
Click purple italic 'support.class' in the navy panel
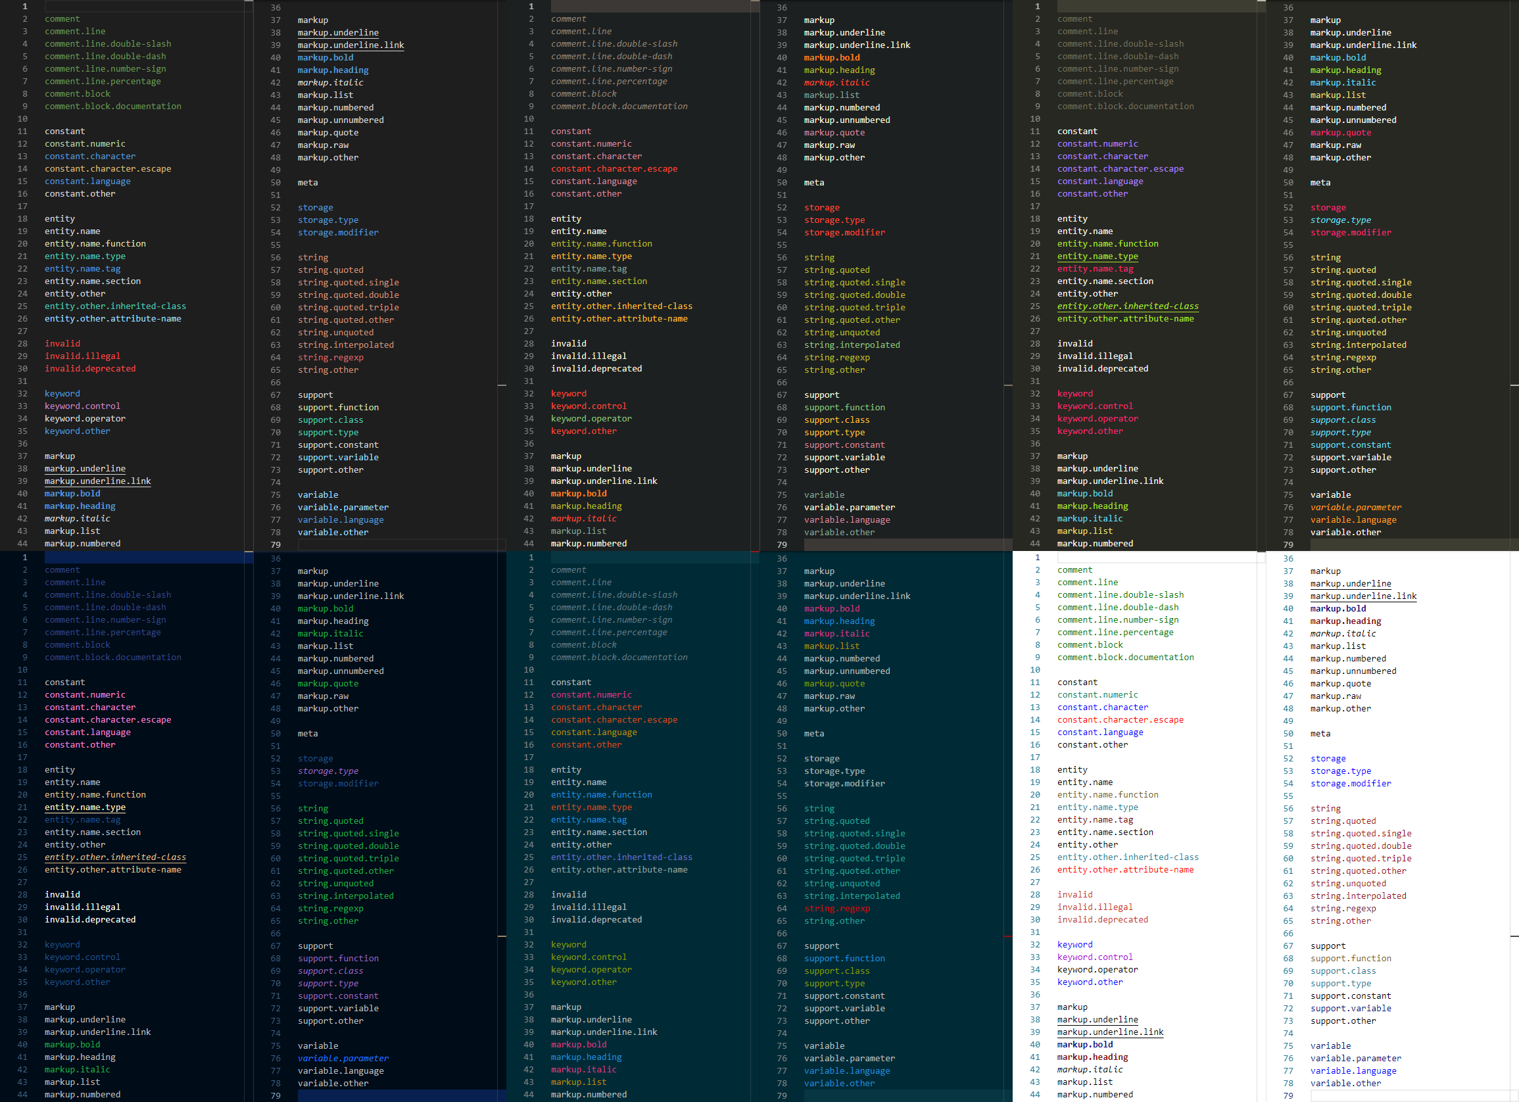pos(330,970)
